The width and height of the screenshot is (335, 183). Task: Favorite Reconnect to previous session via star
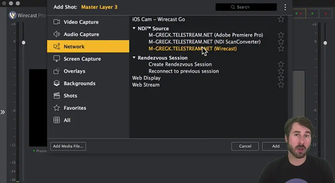(281, 71)
